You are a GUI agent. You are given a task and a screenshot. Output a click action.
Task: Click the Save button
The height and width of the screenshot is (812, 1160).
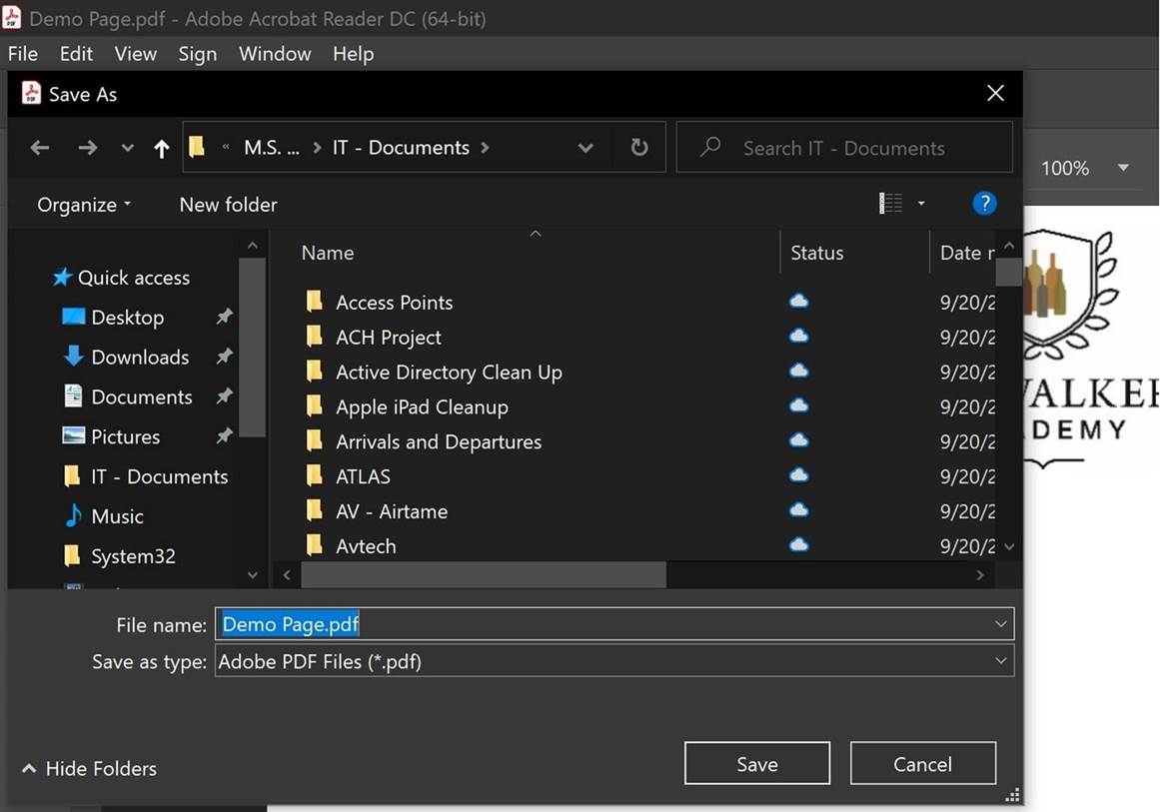coord(756,764)
